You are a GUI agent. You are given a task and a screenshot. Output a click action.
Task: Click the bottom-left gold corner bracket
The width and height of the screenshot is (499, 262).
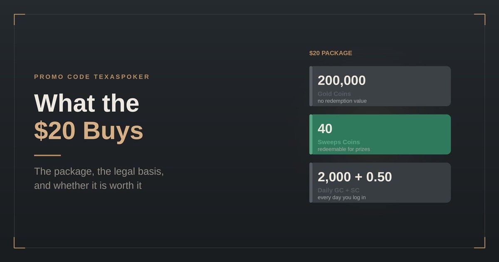click(19, 243)
